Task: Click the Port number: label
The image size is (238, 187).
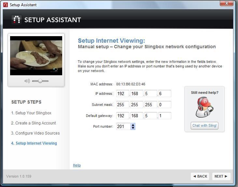Action: (103, 126)
